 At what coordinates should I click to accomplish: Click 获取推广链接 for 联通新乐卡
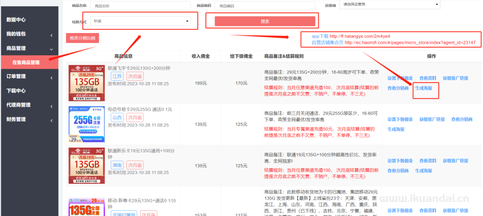click(456, 161)
